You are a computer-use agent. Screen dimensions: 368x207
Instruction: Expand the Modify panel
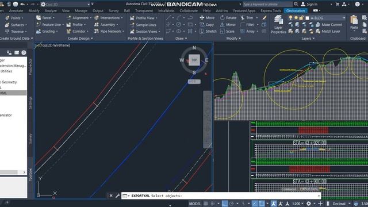click(233, 39)
